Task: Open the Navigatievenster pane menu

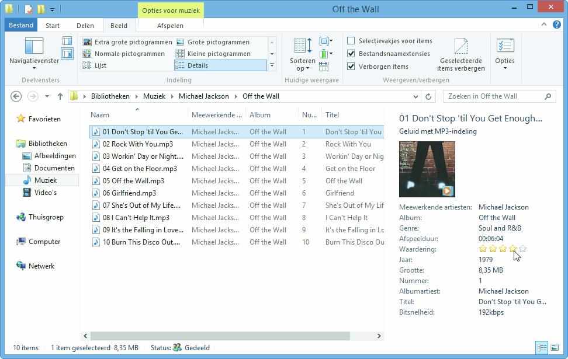Action: tap(34, 54)
